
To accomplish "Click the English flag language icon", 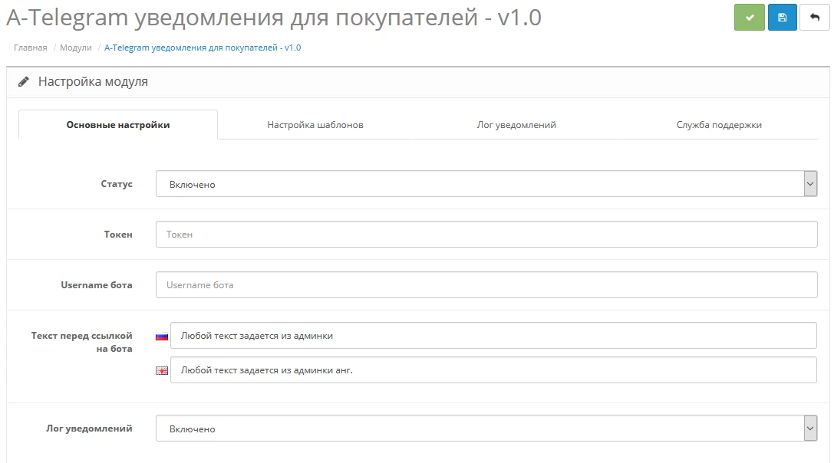I will pos(162,370).
